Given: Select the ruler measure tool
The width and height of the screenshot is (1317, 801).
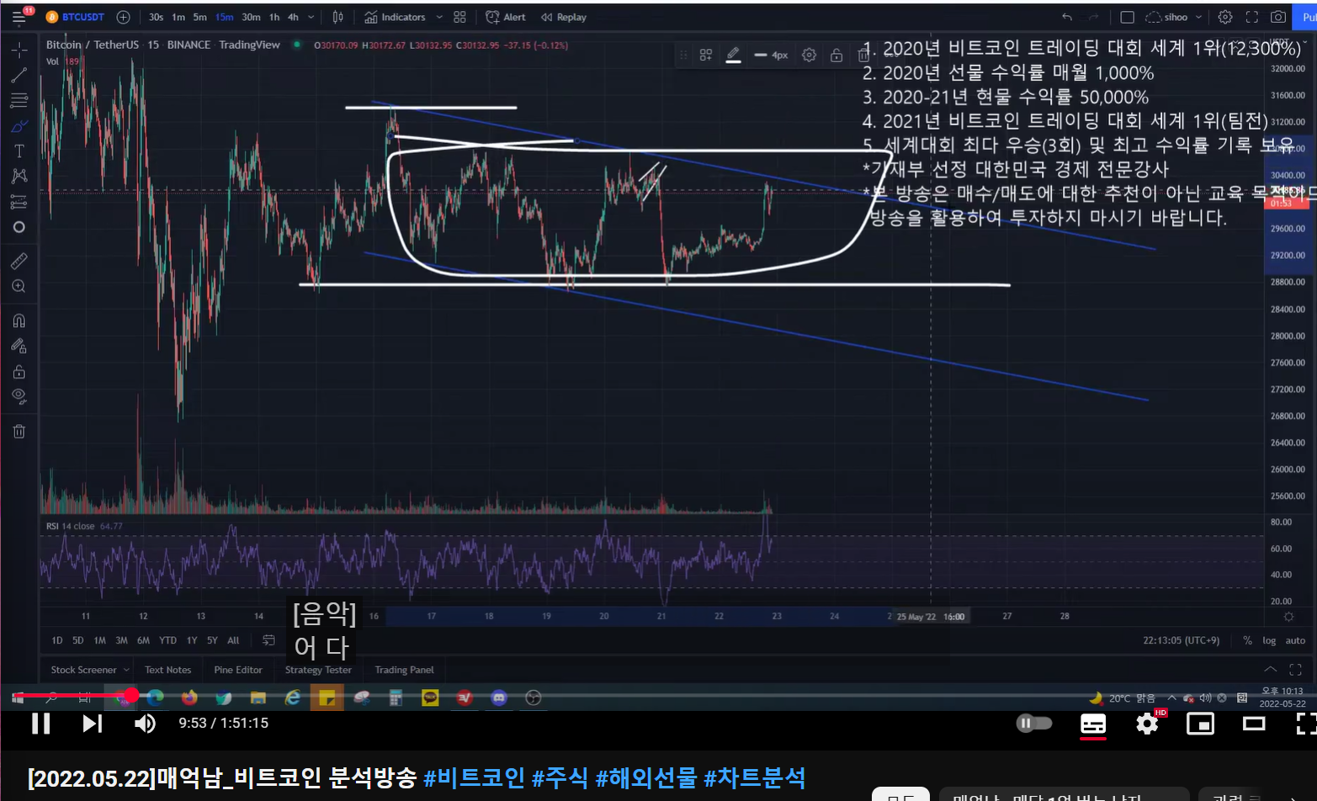Looking at the screenshot, I should (19, 261).
